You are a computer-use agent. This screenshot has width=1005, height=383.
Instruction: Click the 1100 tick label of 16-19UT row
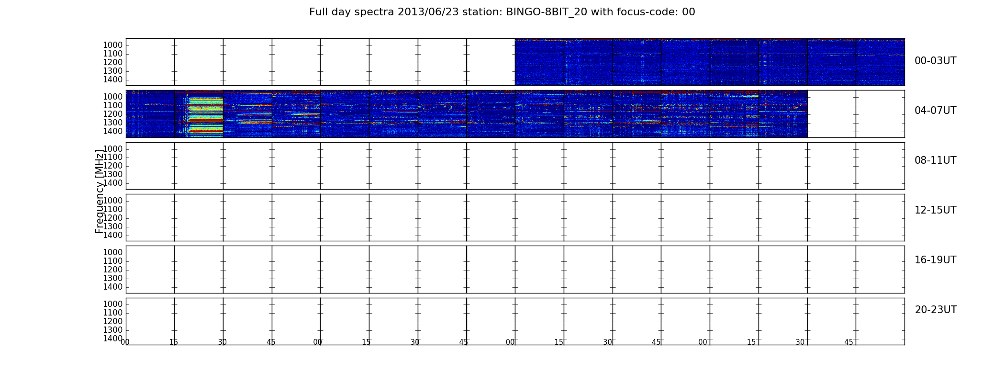point(112,261)
